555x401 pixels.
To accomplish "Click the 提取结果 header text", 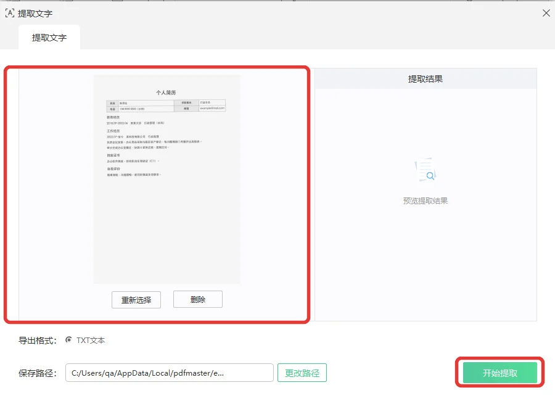I will [425, 78].
